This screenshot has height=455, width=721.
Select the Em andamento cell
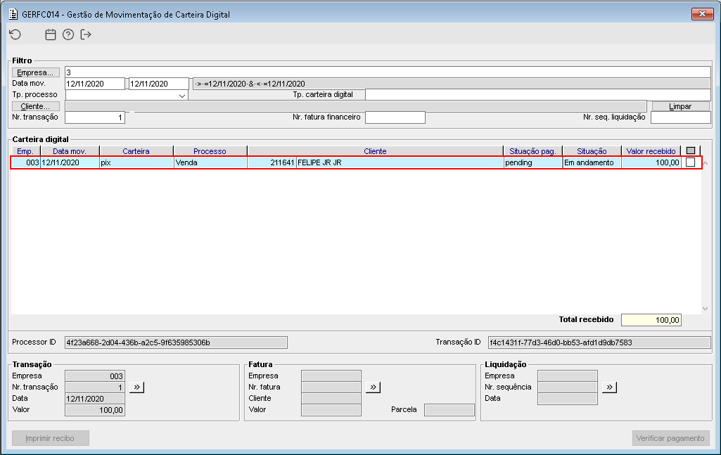pyautogui.click(x=592, y=162)
